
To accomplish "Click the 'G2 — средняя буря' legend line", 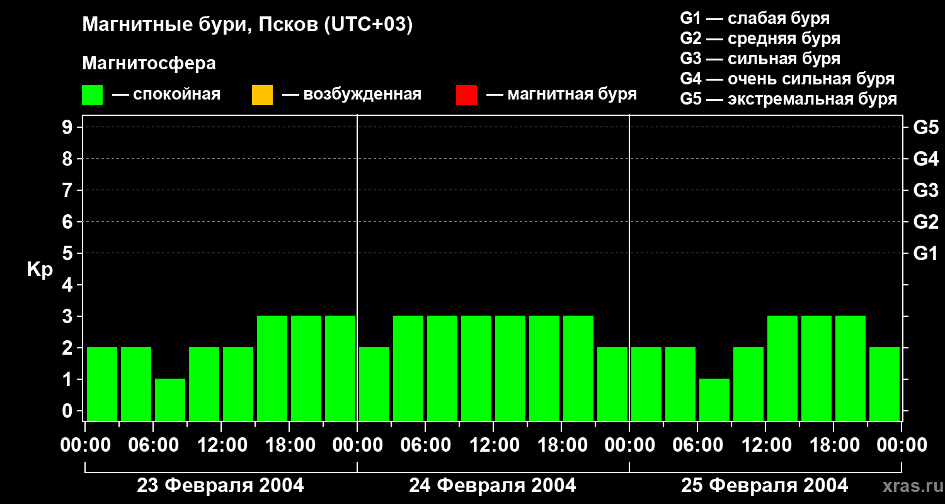I will click(x=760, y=38).
